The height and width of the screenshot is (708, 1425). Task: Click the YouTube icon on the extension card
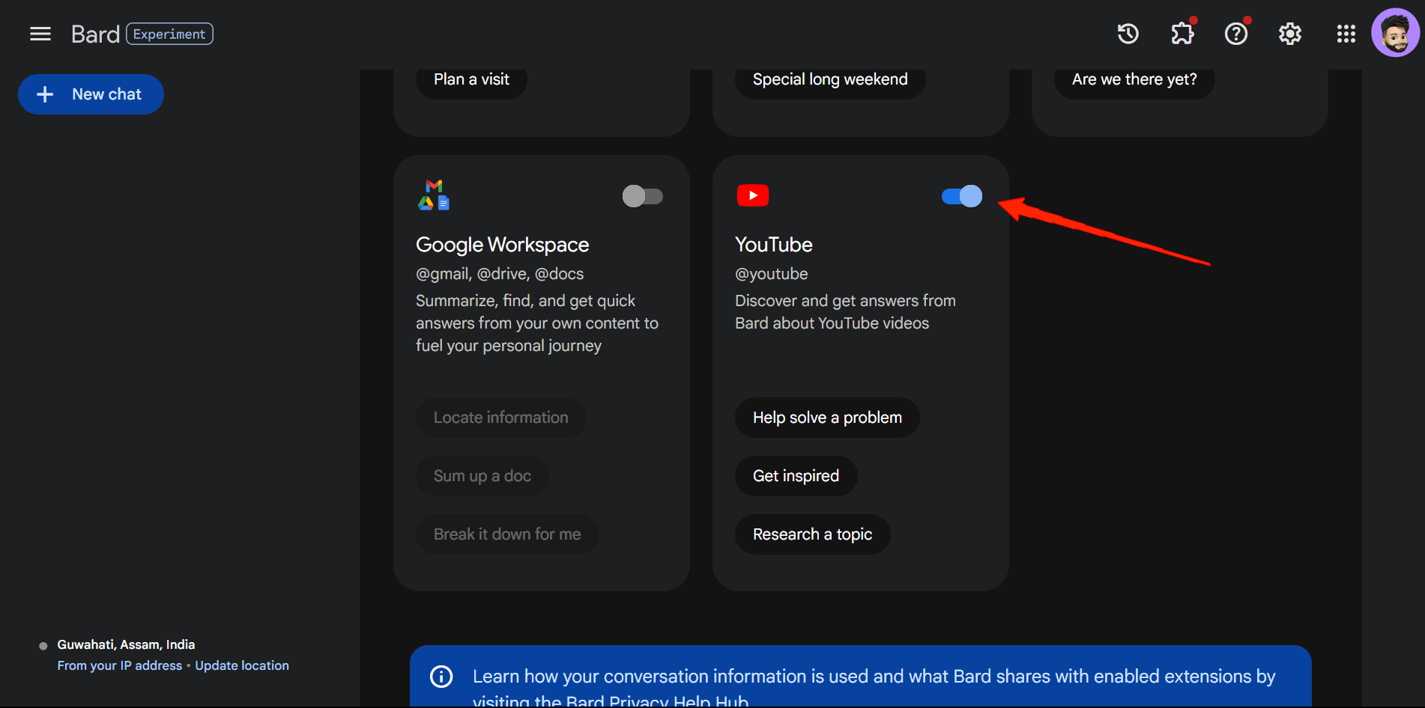752,195
